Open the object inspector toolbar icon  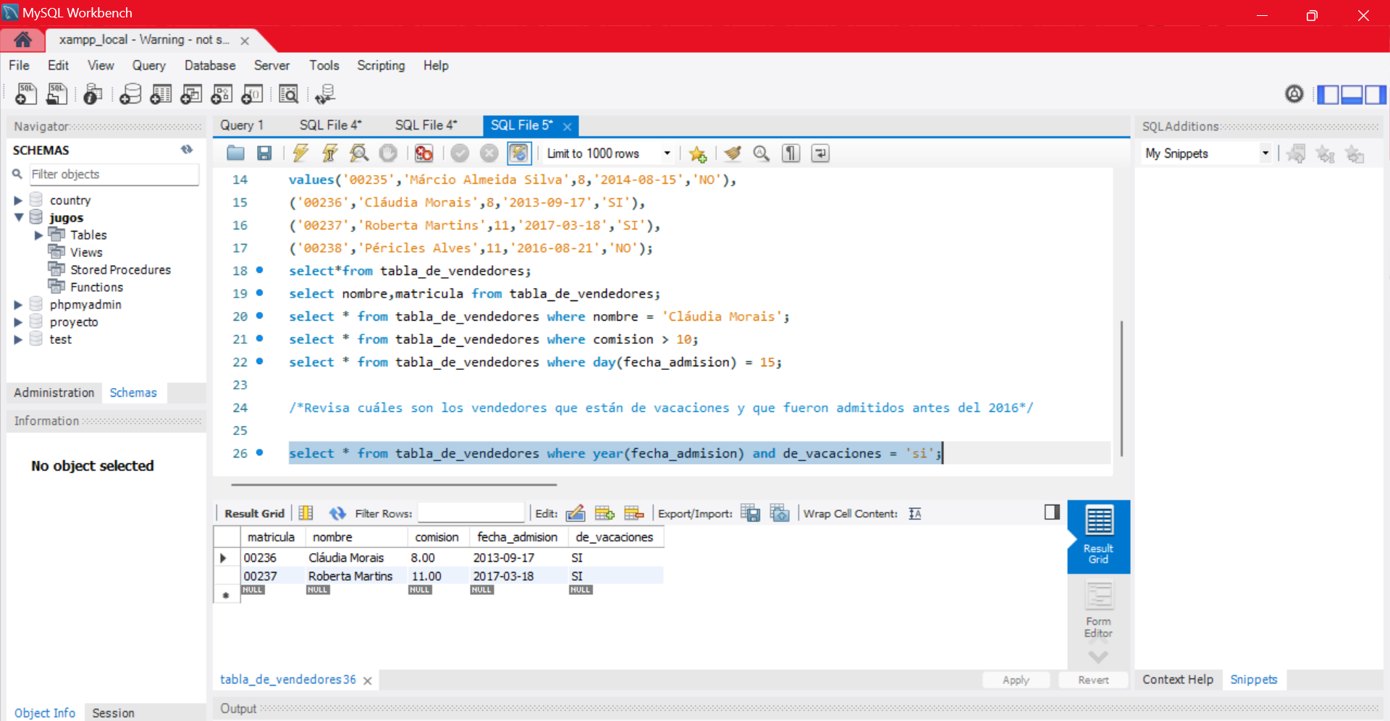click(x=93, y=93)
